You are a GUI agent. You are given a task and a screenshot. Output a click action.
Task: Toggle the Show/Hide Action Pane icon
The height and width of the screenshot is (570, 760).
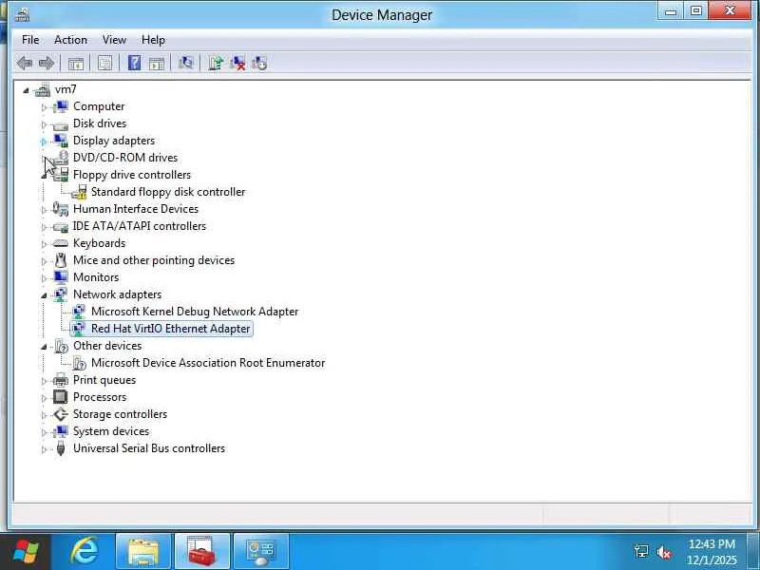[157, 63]
